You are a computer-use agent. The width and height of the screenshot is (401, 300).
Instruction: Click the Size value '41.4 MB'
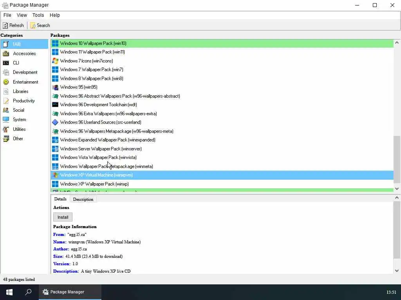pyautogui.click(x=73, y=256)
